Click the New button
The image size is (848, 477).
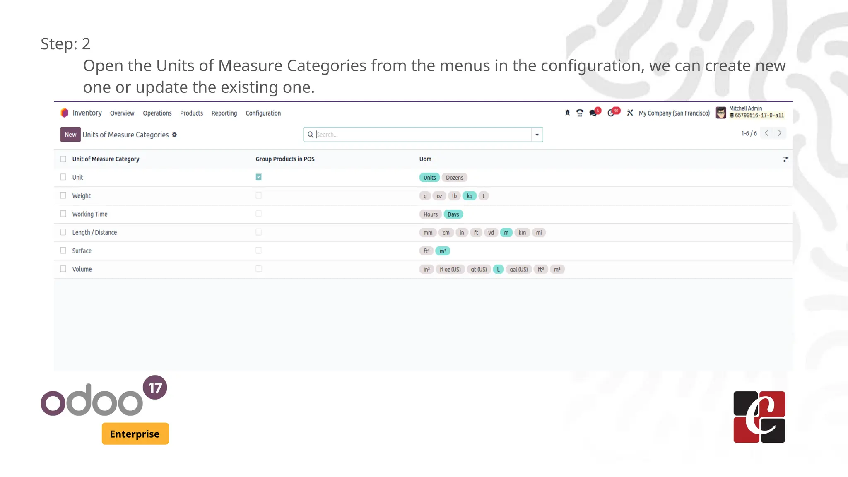coord(70,135)
